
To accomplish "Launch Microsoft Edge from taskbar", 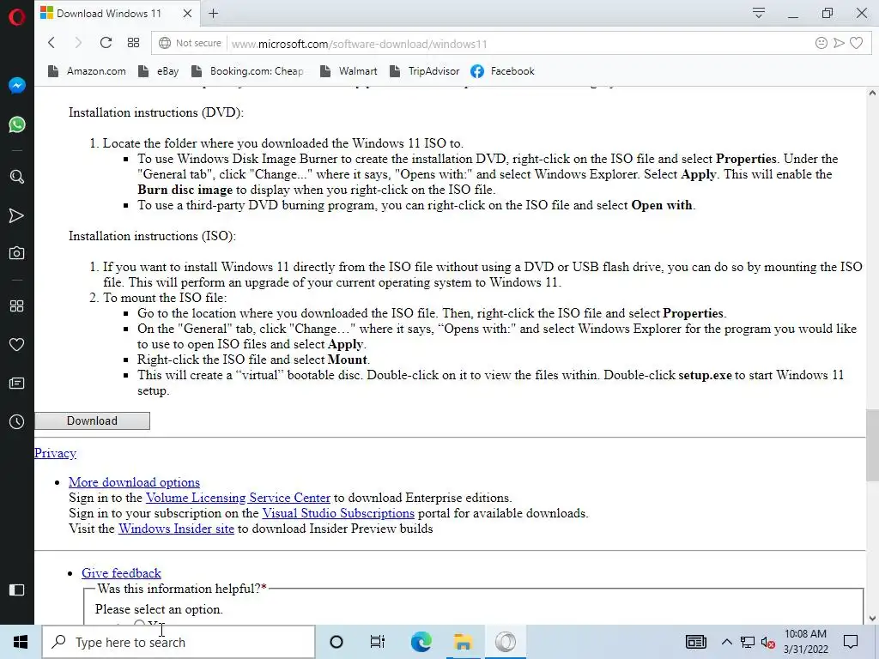I will tap(421, 642).
